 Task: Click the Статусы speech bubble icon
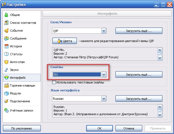6,54
